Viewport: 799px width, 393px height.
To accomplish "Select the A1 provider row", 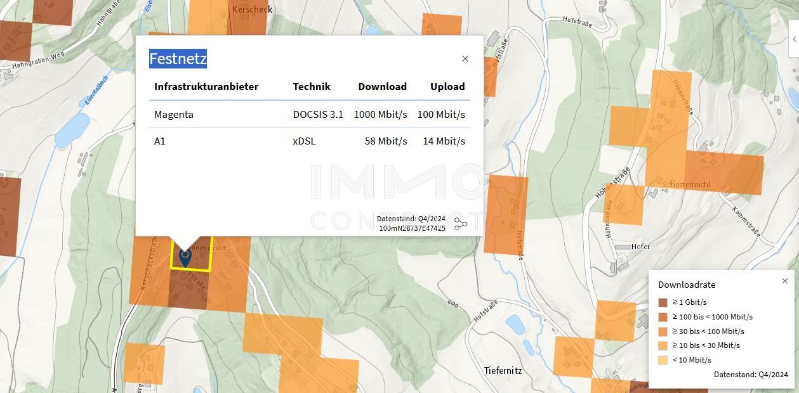I will click(x=310, y=141).
